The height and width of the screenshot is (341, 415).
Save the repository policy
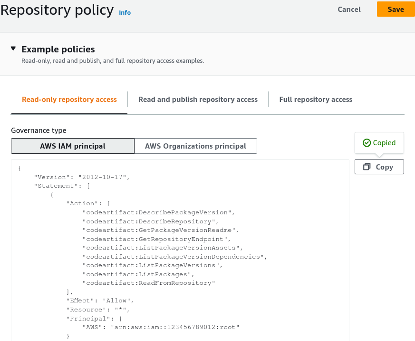click(396, 9)
